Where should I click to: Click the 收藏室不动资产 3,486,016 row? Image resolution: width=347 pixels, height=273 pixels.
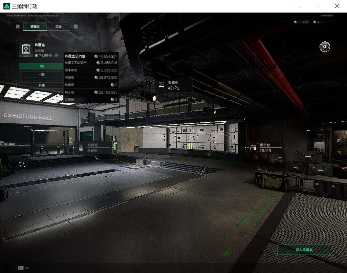pyautogui.click(x=91, y=63)
